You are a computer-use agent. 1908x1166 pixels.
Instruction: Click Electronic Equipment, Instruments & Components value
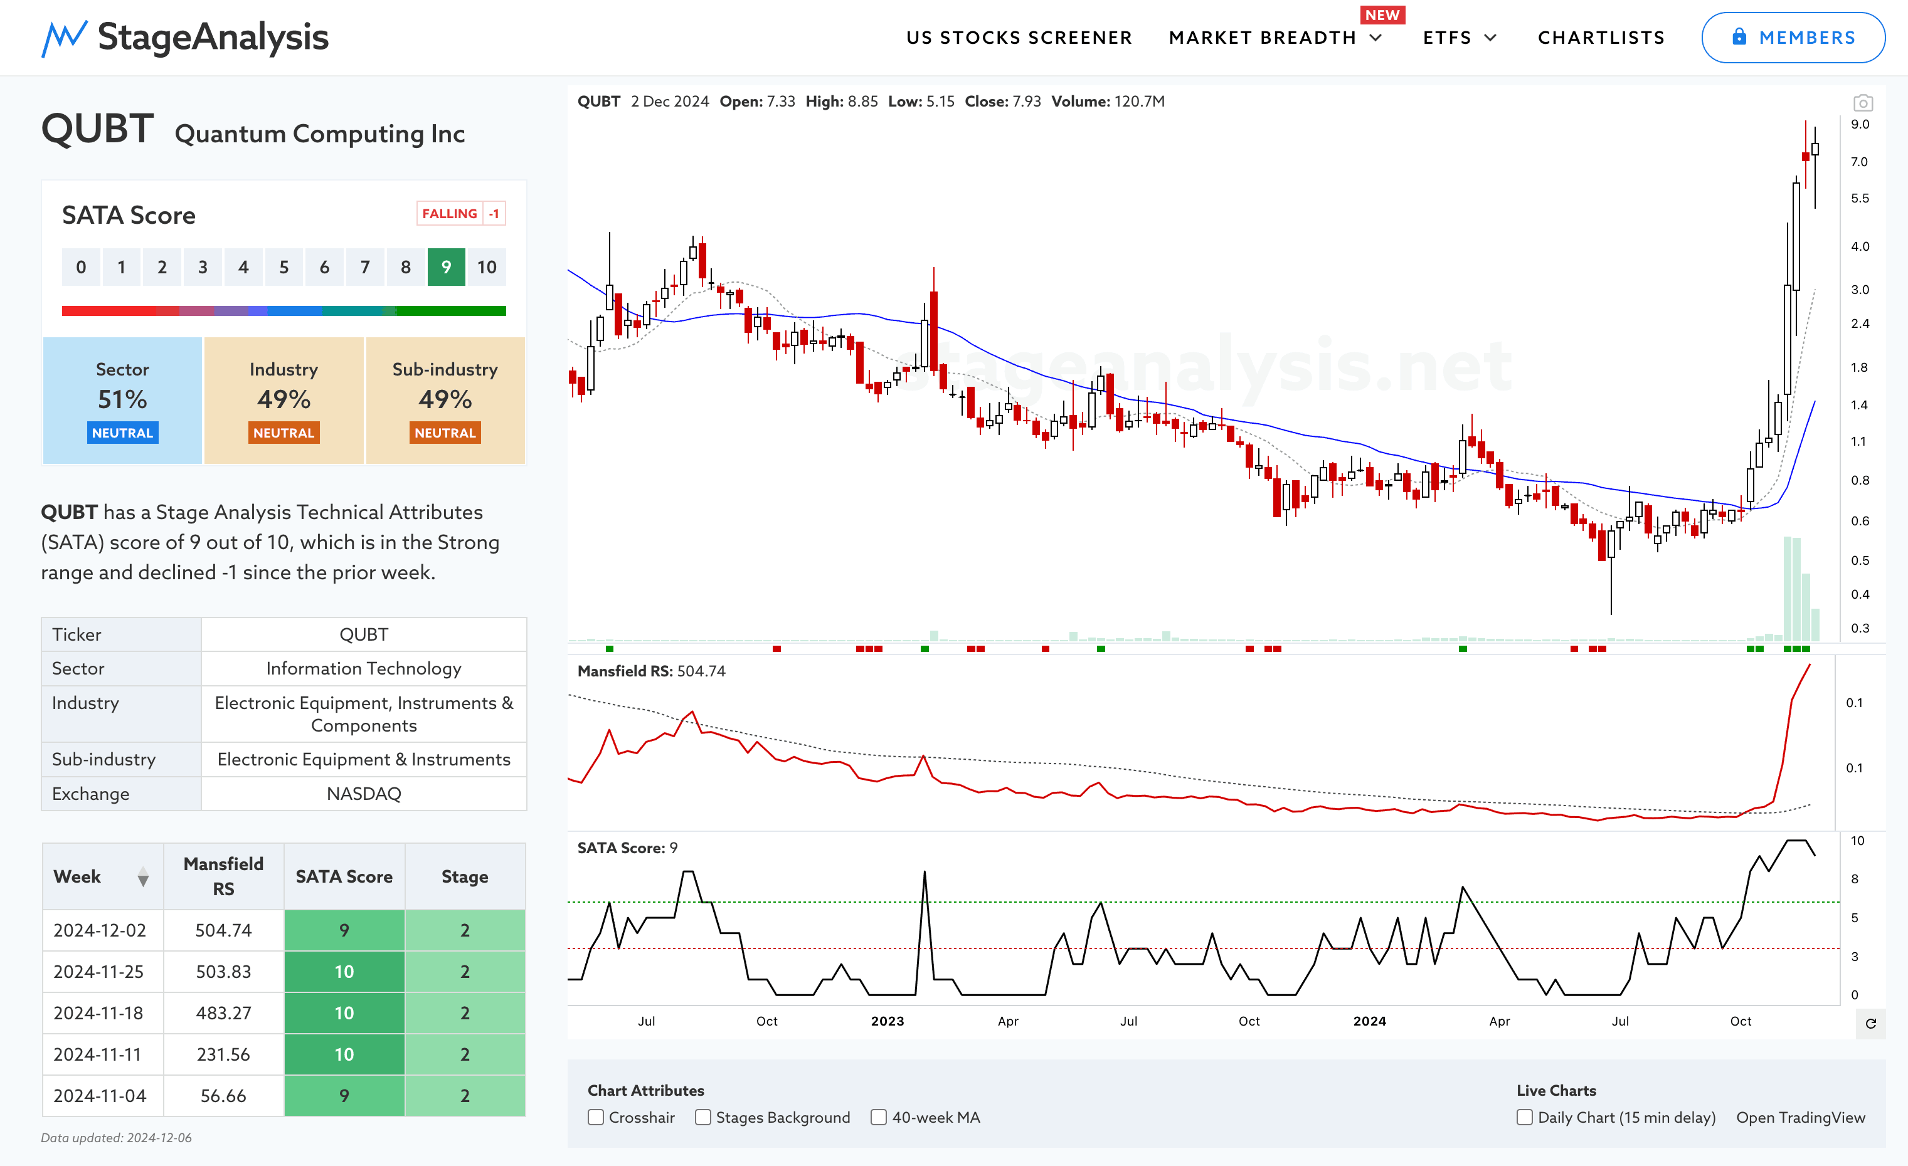364,714
